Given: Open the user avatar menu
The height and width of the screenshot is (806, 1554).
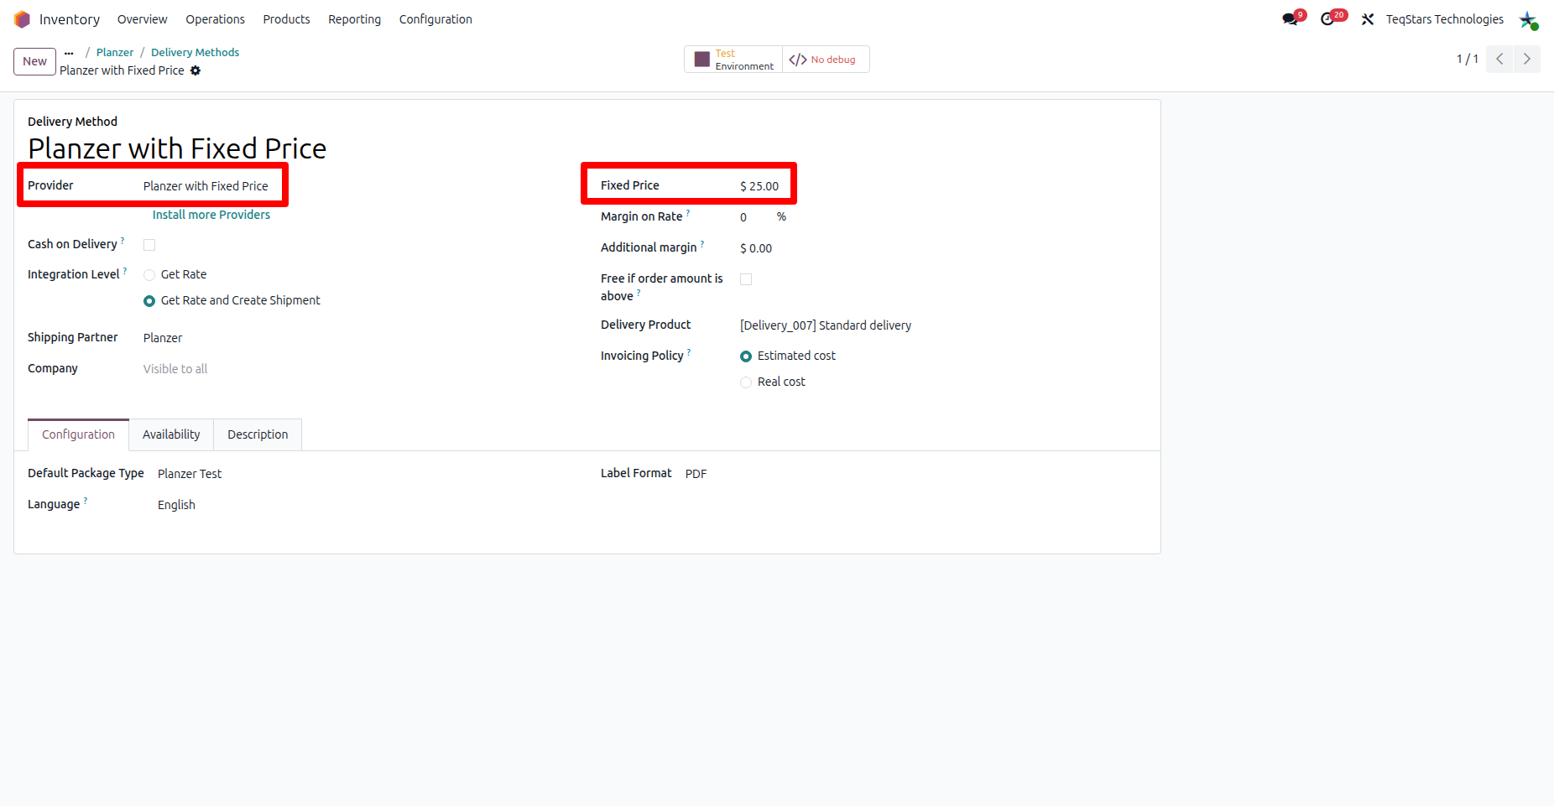Looking at the screenshot, I should [x=1528, y=19].
